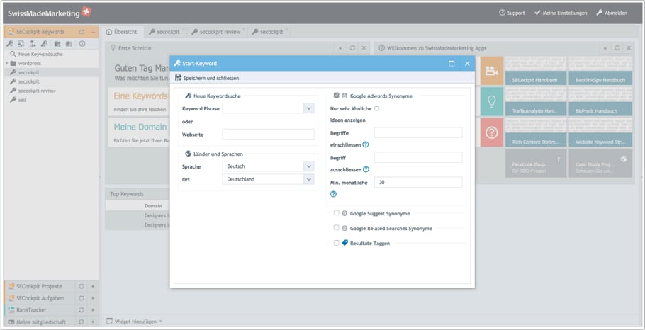645x330 pixels.
Task: Click the Webseite input field
Action: [268, 134]
